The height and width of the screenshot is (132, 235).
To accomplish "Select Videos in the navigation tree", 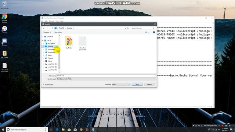I will coord(50,61).
